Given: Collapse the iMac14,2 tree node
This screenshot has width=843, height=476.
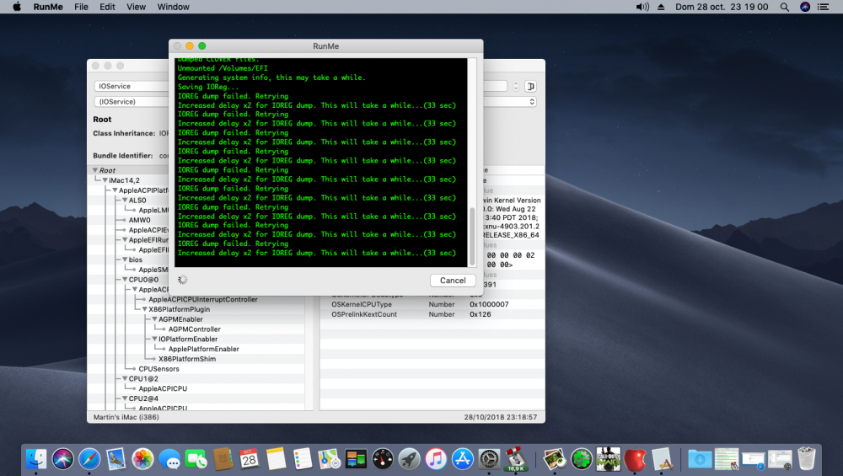Looking at the screenshot, I should point(105,180).
